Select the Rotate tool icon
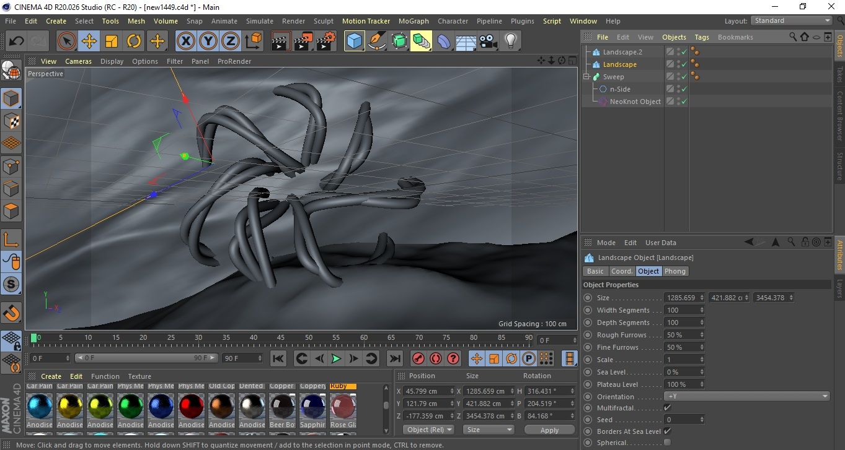The height and width of the screenshot is (450, 845). [x=134, y=41]
